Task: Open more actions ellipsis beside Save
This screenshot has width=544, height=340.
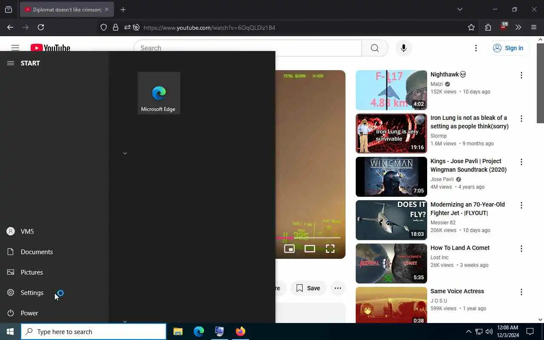Action: 338,288
